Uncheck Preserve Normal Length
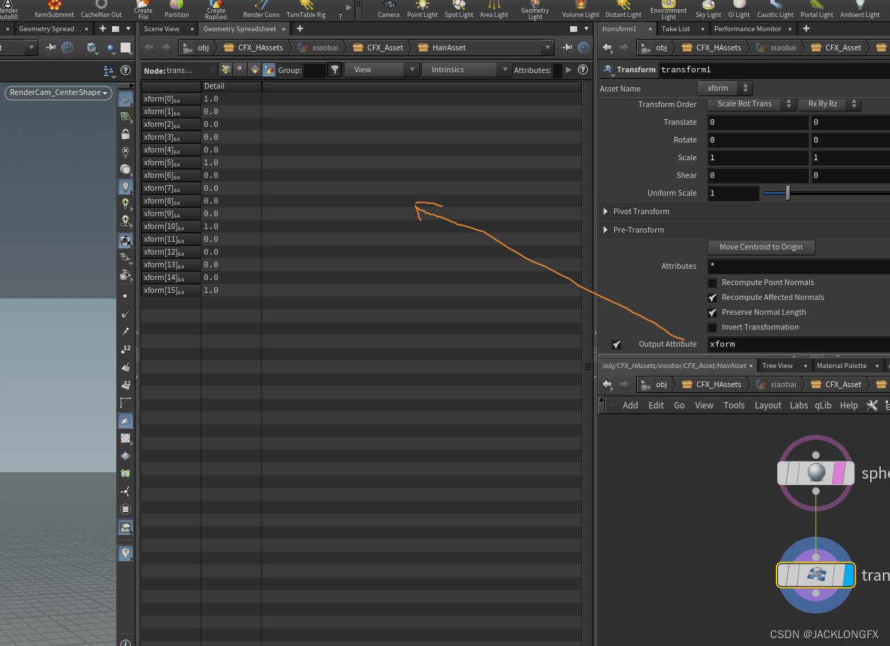 click(713, 312)
